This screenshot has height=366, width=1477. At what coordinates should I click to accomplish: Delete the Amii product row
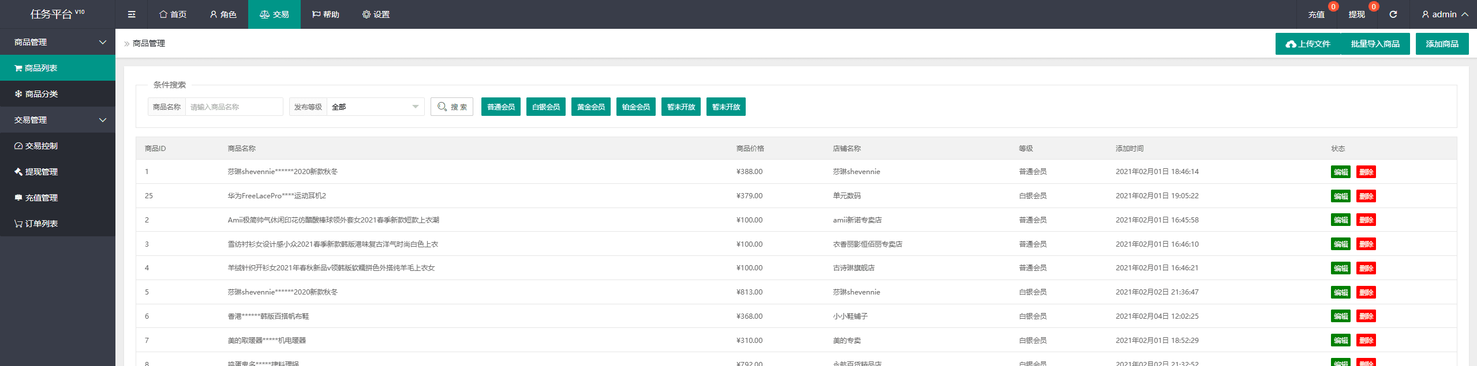coord(1366,220)
